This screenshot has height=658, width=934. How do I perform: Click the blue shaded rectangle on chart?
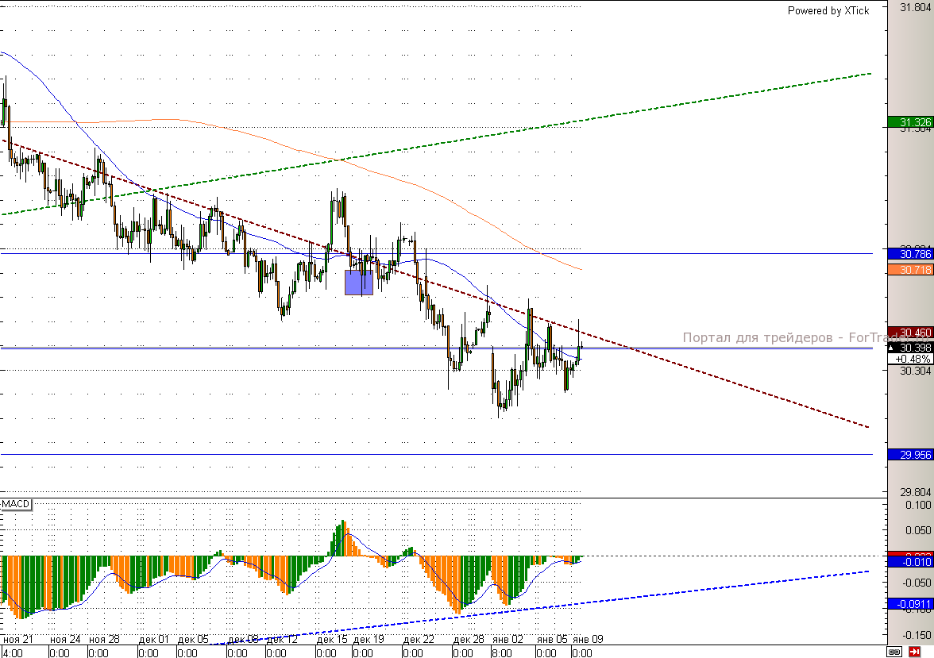pyautogui.click(x=359, y=283)
